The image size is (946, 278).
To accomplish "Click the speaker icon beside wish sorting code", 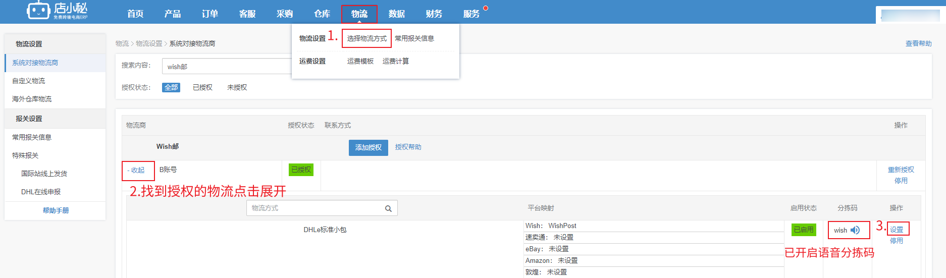I will tap(855, 230).
